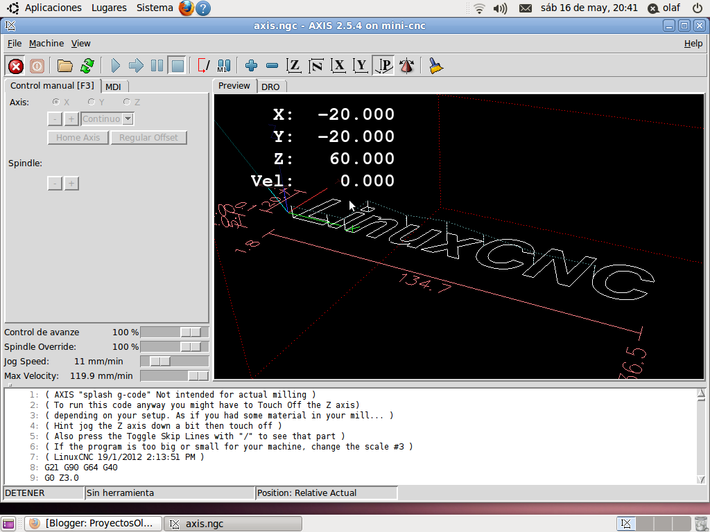Image resolution: width=710 pixels, height=532 pixels.
Task: Run the program with play icon
Action: click(115, 66)
